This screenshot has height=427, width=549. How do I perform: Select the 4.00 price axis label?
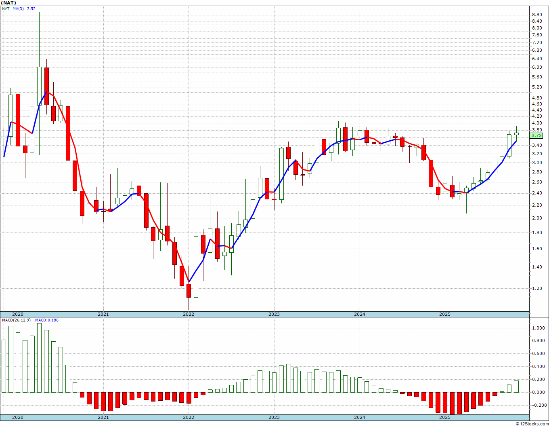[537, 123]
